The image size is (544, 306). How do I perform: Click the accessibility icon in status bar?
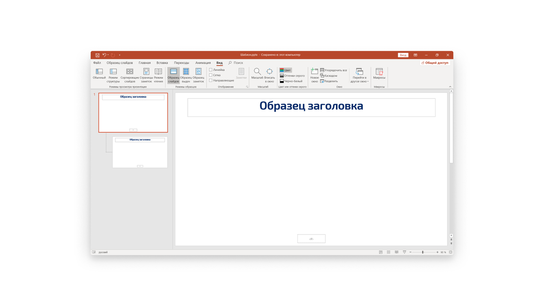coord(94,252)
